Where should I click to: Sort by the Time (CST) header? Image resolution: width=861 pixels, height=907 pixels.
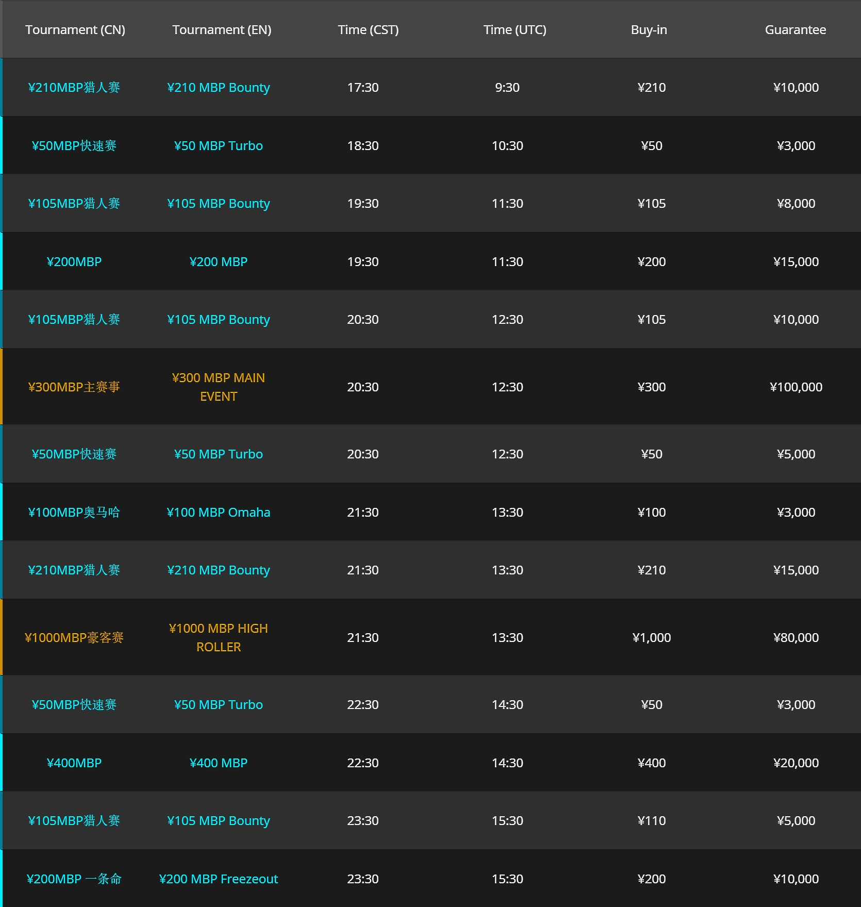point(368,29)
